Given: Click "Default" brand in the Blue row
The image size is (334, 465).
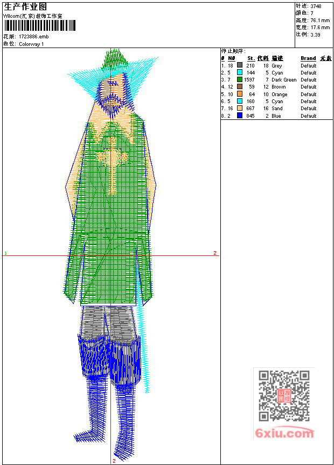Looking at the screenshot, I should coord(308,116).
